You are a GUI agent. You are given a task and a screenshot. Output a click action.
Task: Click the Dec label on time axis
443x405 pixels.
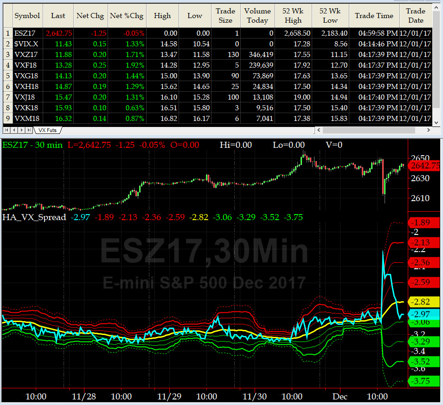pos(340,397)
